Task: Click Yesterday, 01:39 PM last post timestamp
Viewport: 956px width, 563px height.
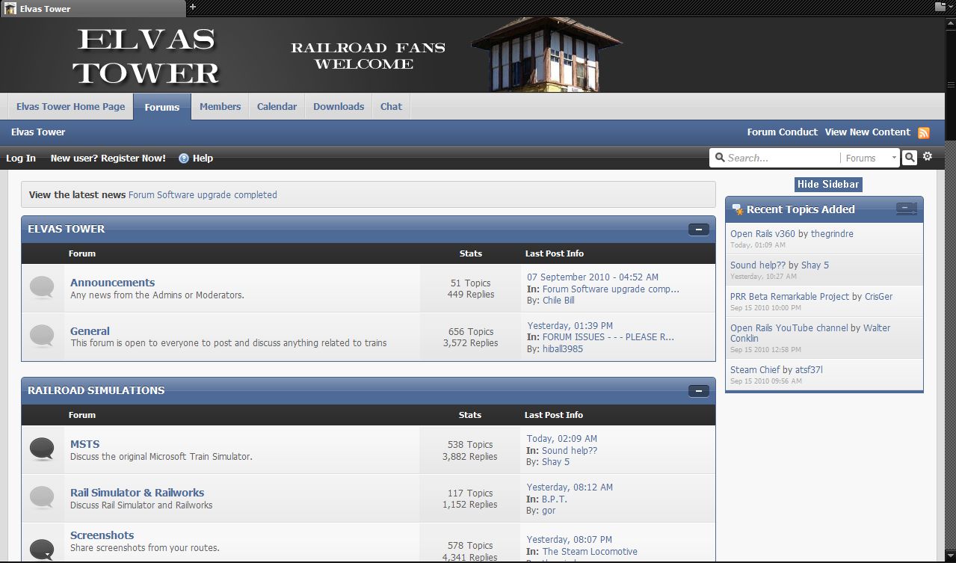Action: 570,326
